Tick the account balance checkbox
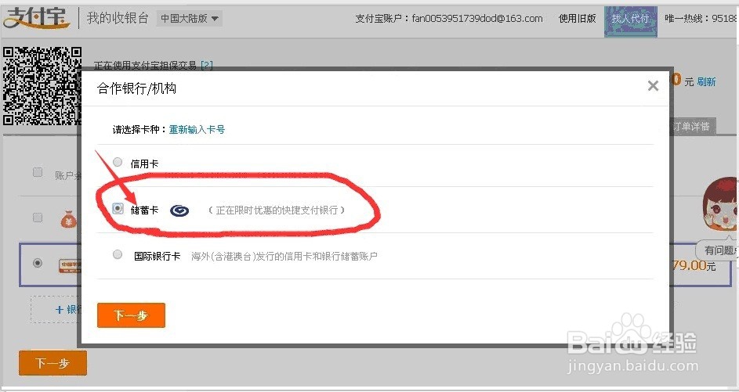 [x=38, y=172]
